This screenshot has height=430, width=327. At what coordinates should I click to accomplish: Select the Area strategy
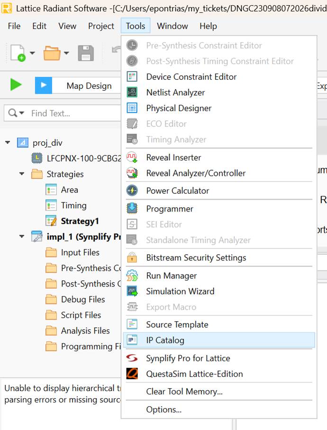[70, 190]
